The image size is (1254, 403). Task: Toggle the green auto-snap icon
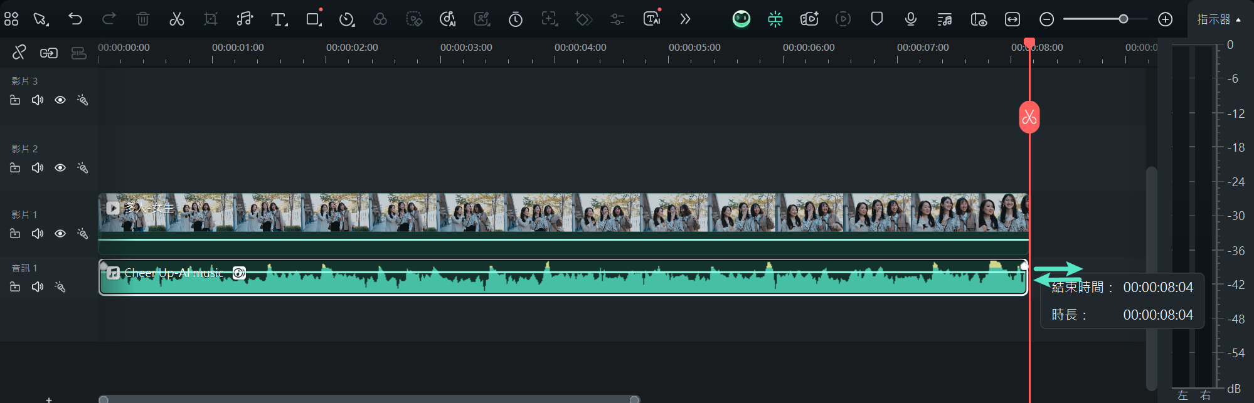775,19
